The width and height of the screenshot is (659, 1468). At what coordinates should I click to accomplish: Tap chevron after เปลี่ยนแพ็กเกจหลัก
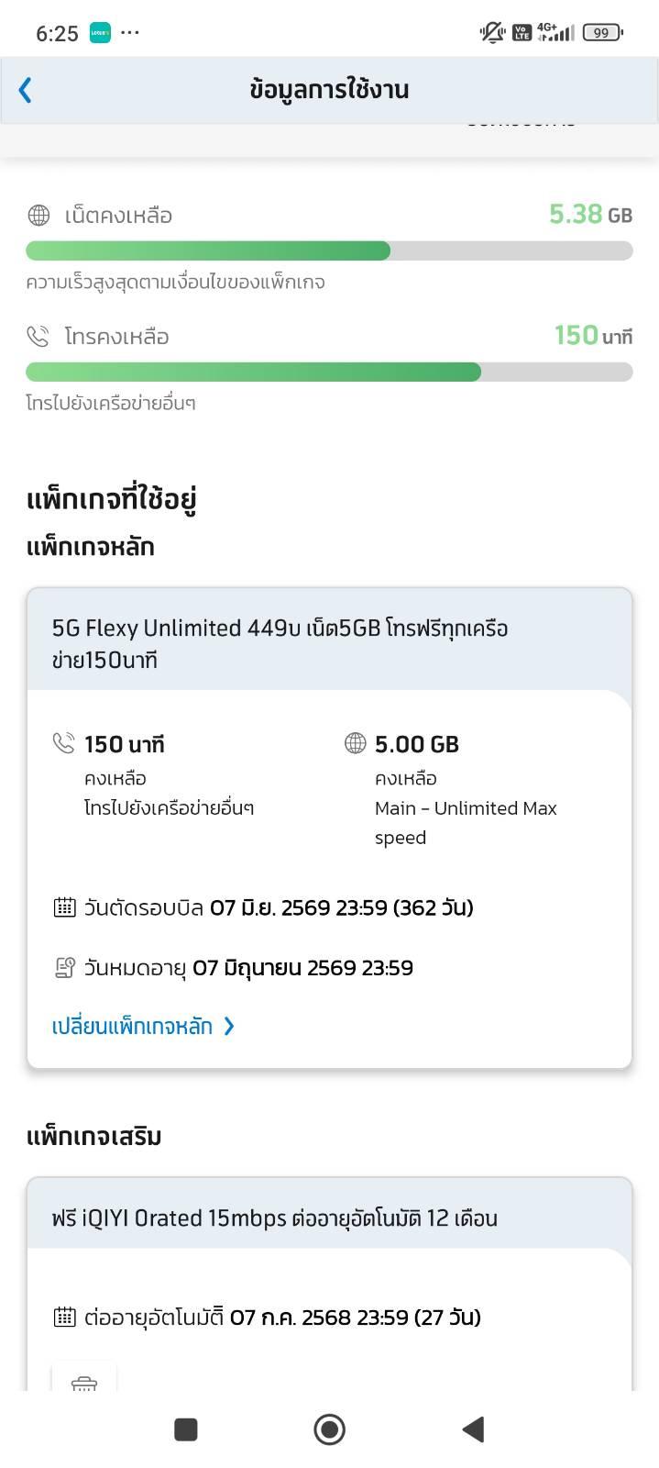229,1026
